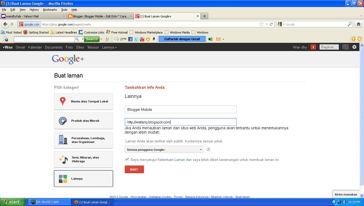Select Seni, Hiburan, atau Olahraga category
The image size is (364, 206).
point(84,159)
